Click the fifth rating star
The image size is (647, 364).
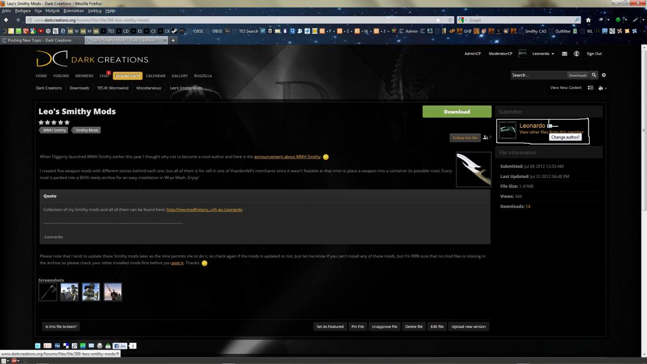pyautogui.click(x=67, y=122)
